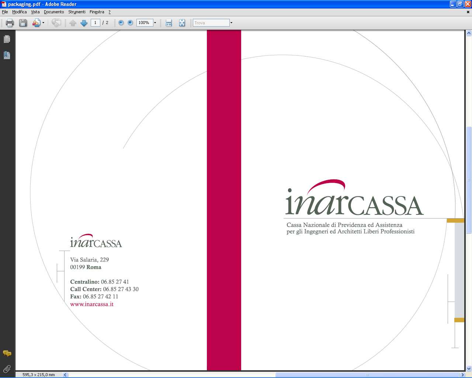Open the Finestra menu
The image size is (472, 378).
click(x=97, y=12)
